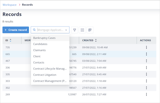Screen dimensions: 160x103
Task: Select the Client option
Action: pyautogui.click(x=50, y=56)
